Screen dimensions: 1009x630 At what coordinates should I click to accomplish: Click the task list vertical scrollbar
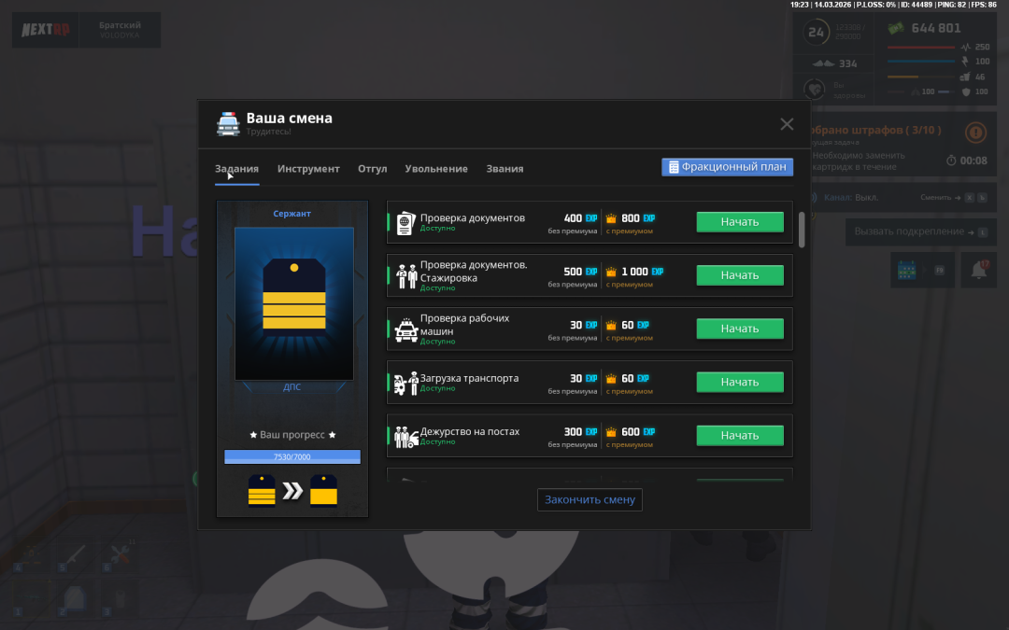(x=802, y=230)
